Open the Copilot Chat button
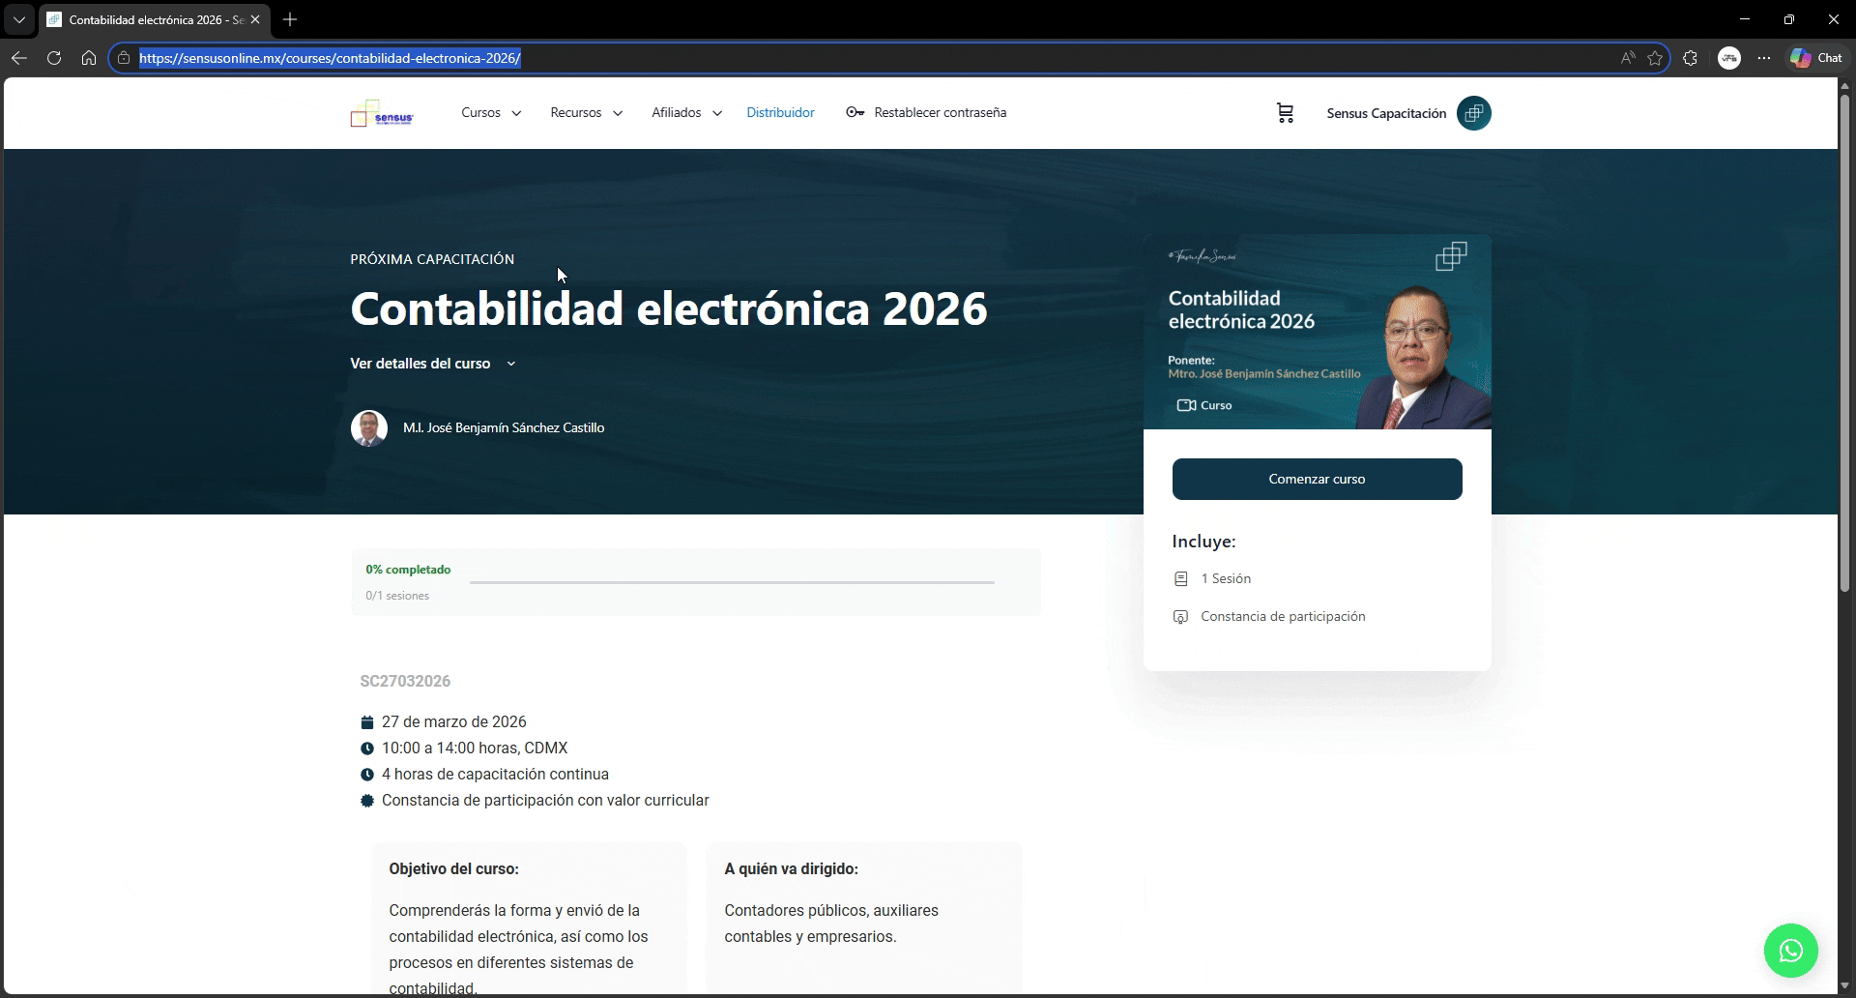The image size is (1856, 998). [x=1816, y=58]
